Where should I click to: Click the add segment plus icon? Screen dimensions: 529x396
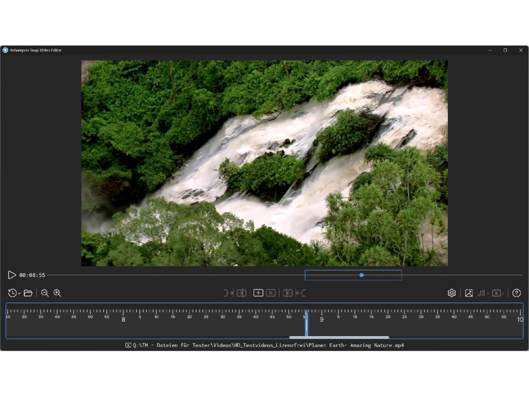coord(258,293)
